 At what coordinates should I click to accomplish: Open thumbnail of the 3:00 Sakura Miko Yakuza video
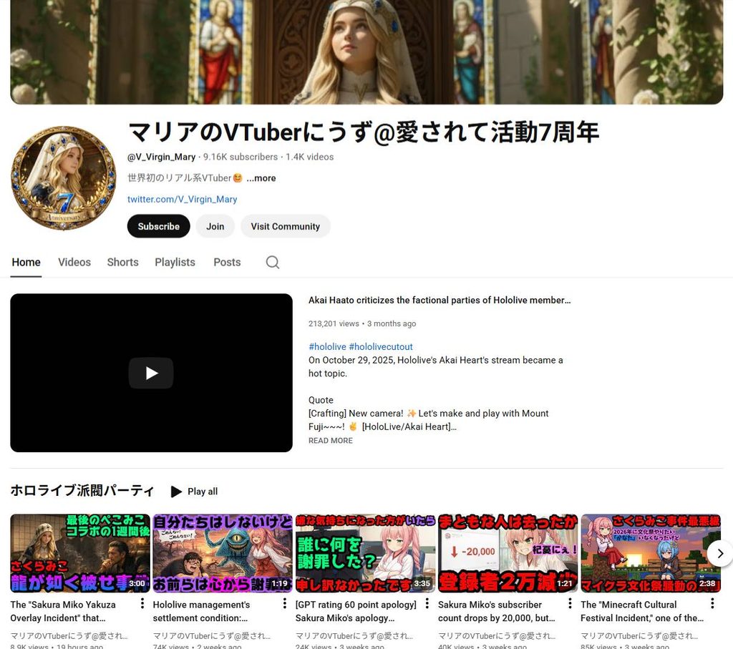[x=80, y=553]
